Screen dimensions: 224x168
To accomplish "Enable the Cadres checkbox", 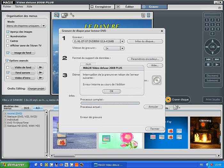I will click(8, 41).
